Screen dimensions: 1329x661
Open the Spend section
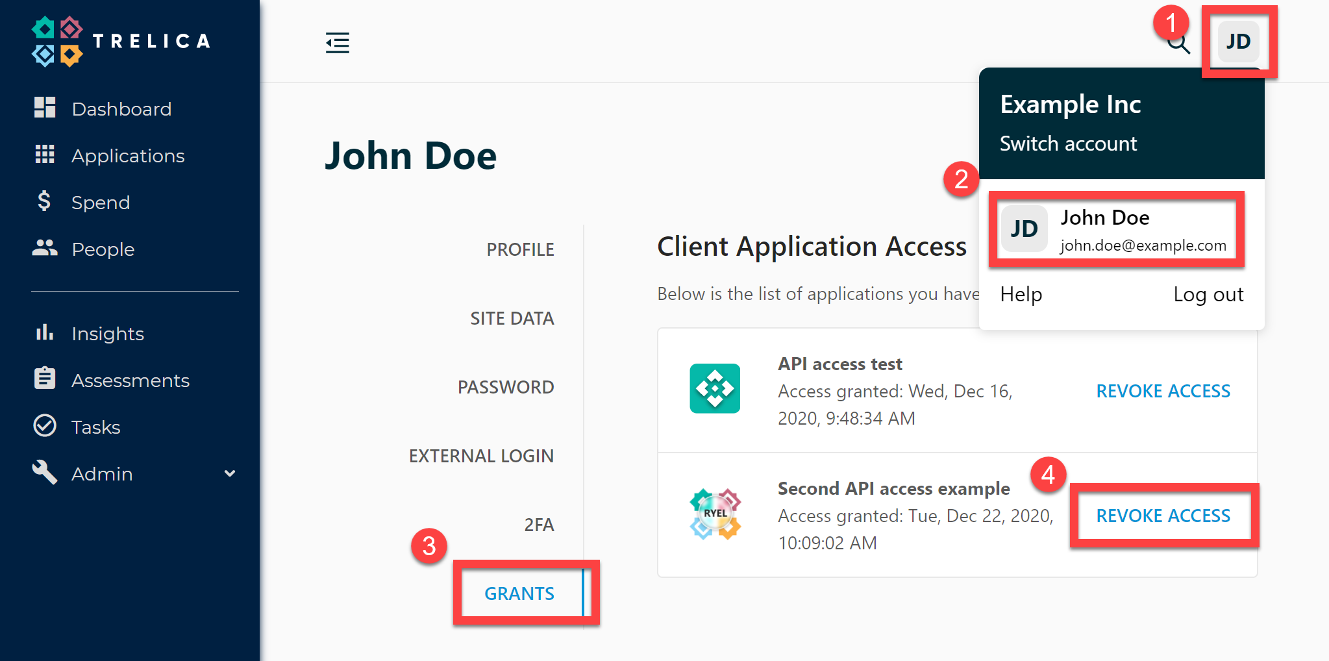point(101,203)
